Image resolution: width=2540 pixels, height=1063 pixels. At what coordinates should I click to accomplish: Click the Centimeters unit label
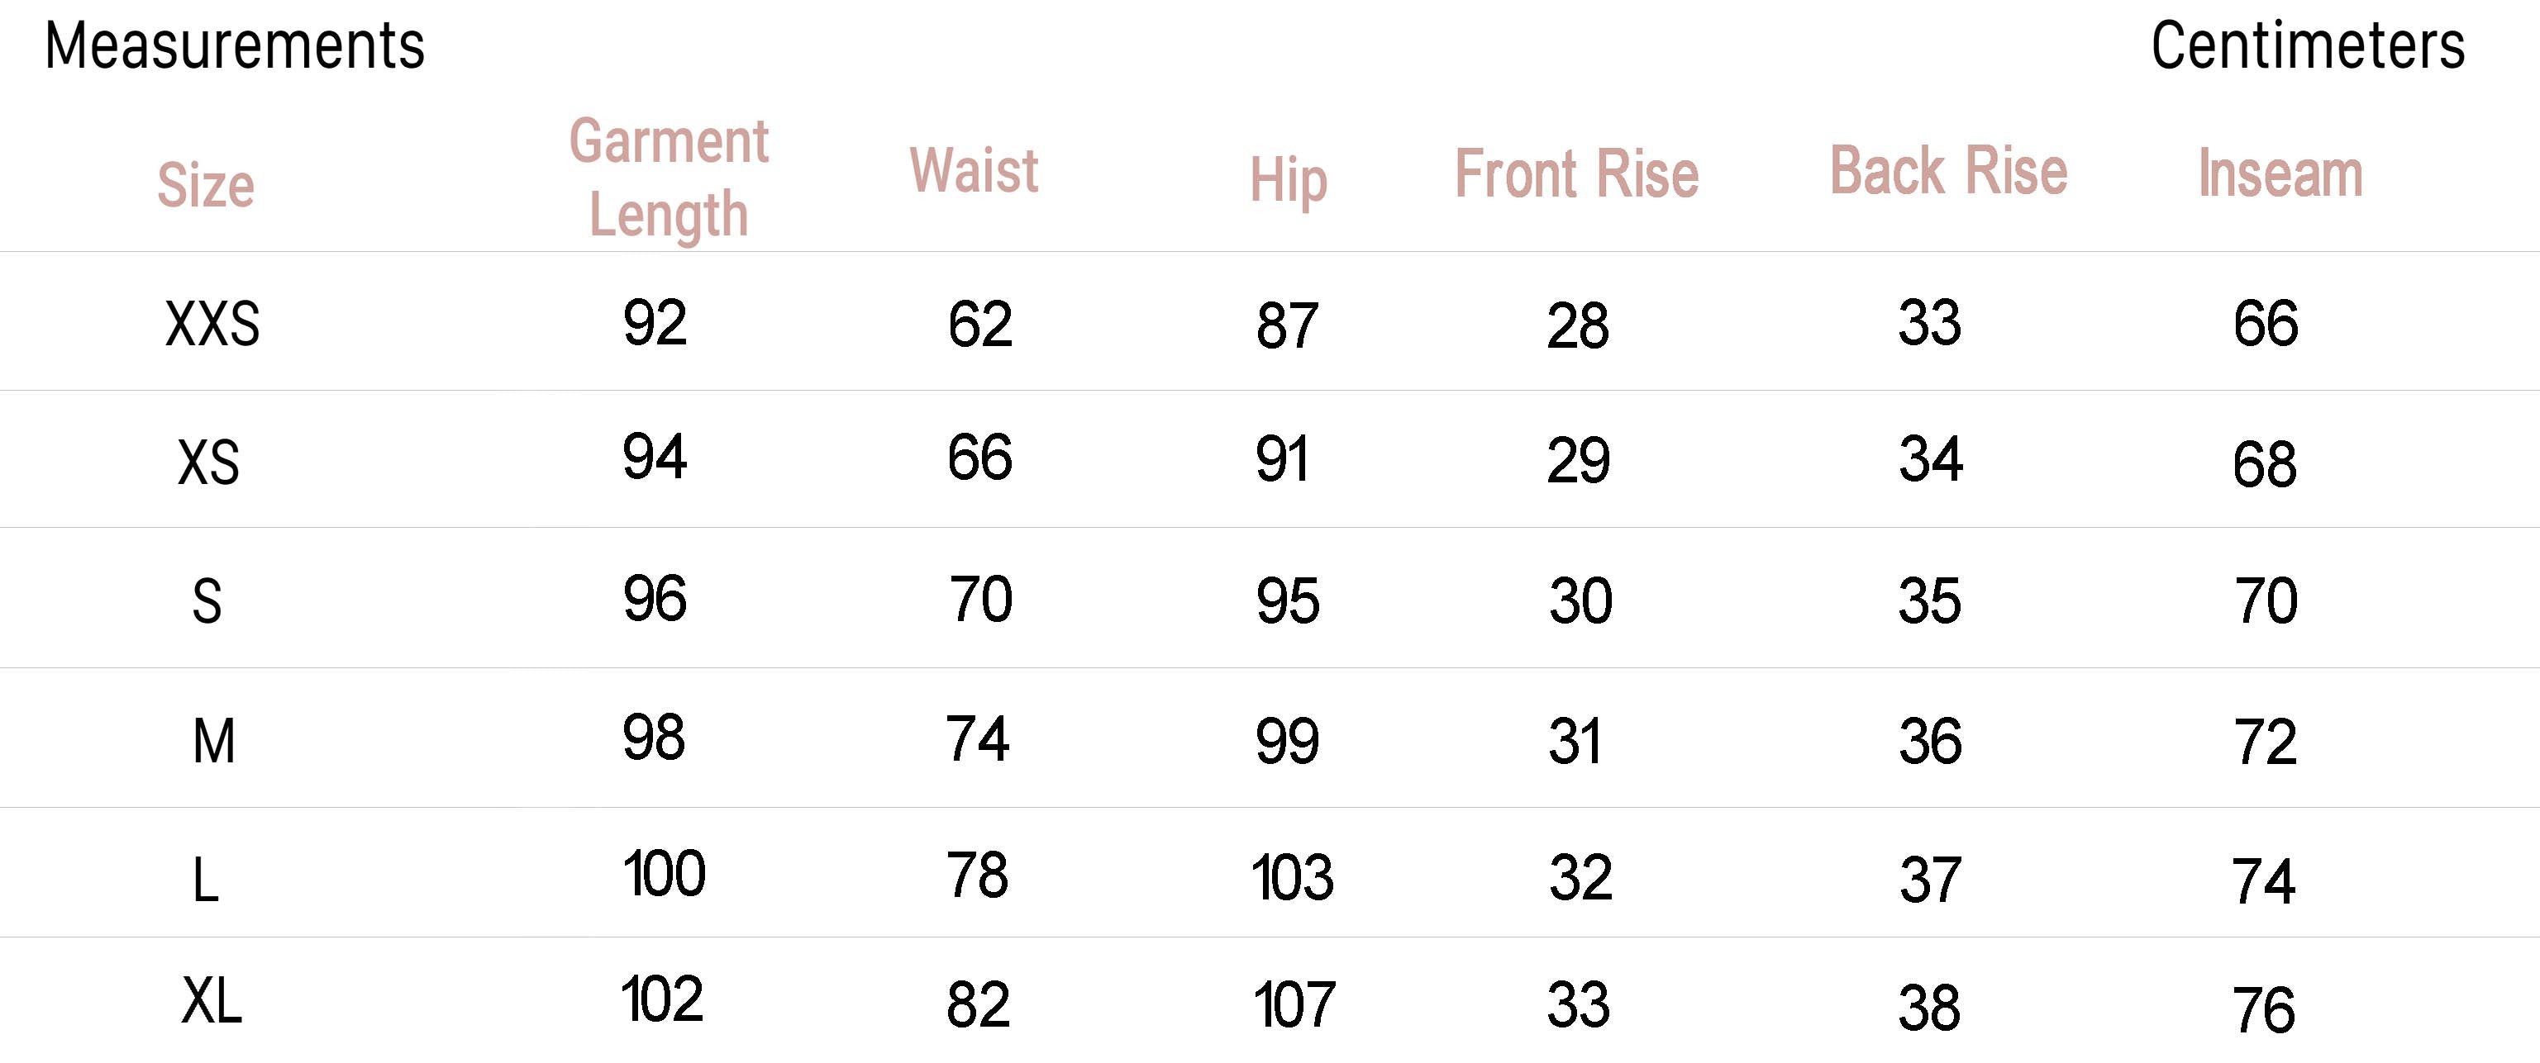pyautogui.click(x=2307, y=46)
